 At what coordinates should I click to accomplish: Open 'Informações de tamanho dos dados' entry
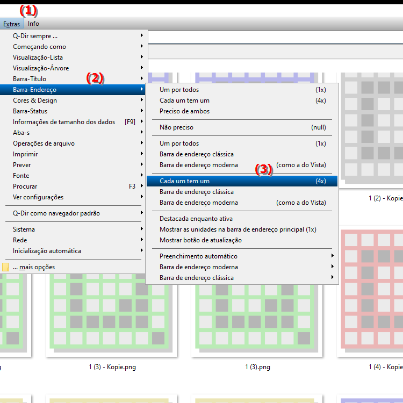74,122
